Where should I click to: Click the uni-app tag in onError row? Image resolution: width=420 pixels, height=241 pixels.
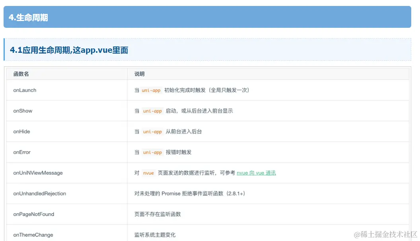point(152,152)
